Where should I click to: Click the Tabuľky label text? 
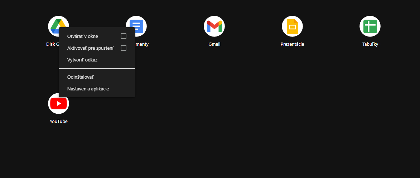(370, 44)
